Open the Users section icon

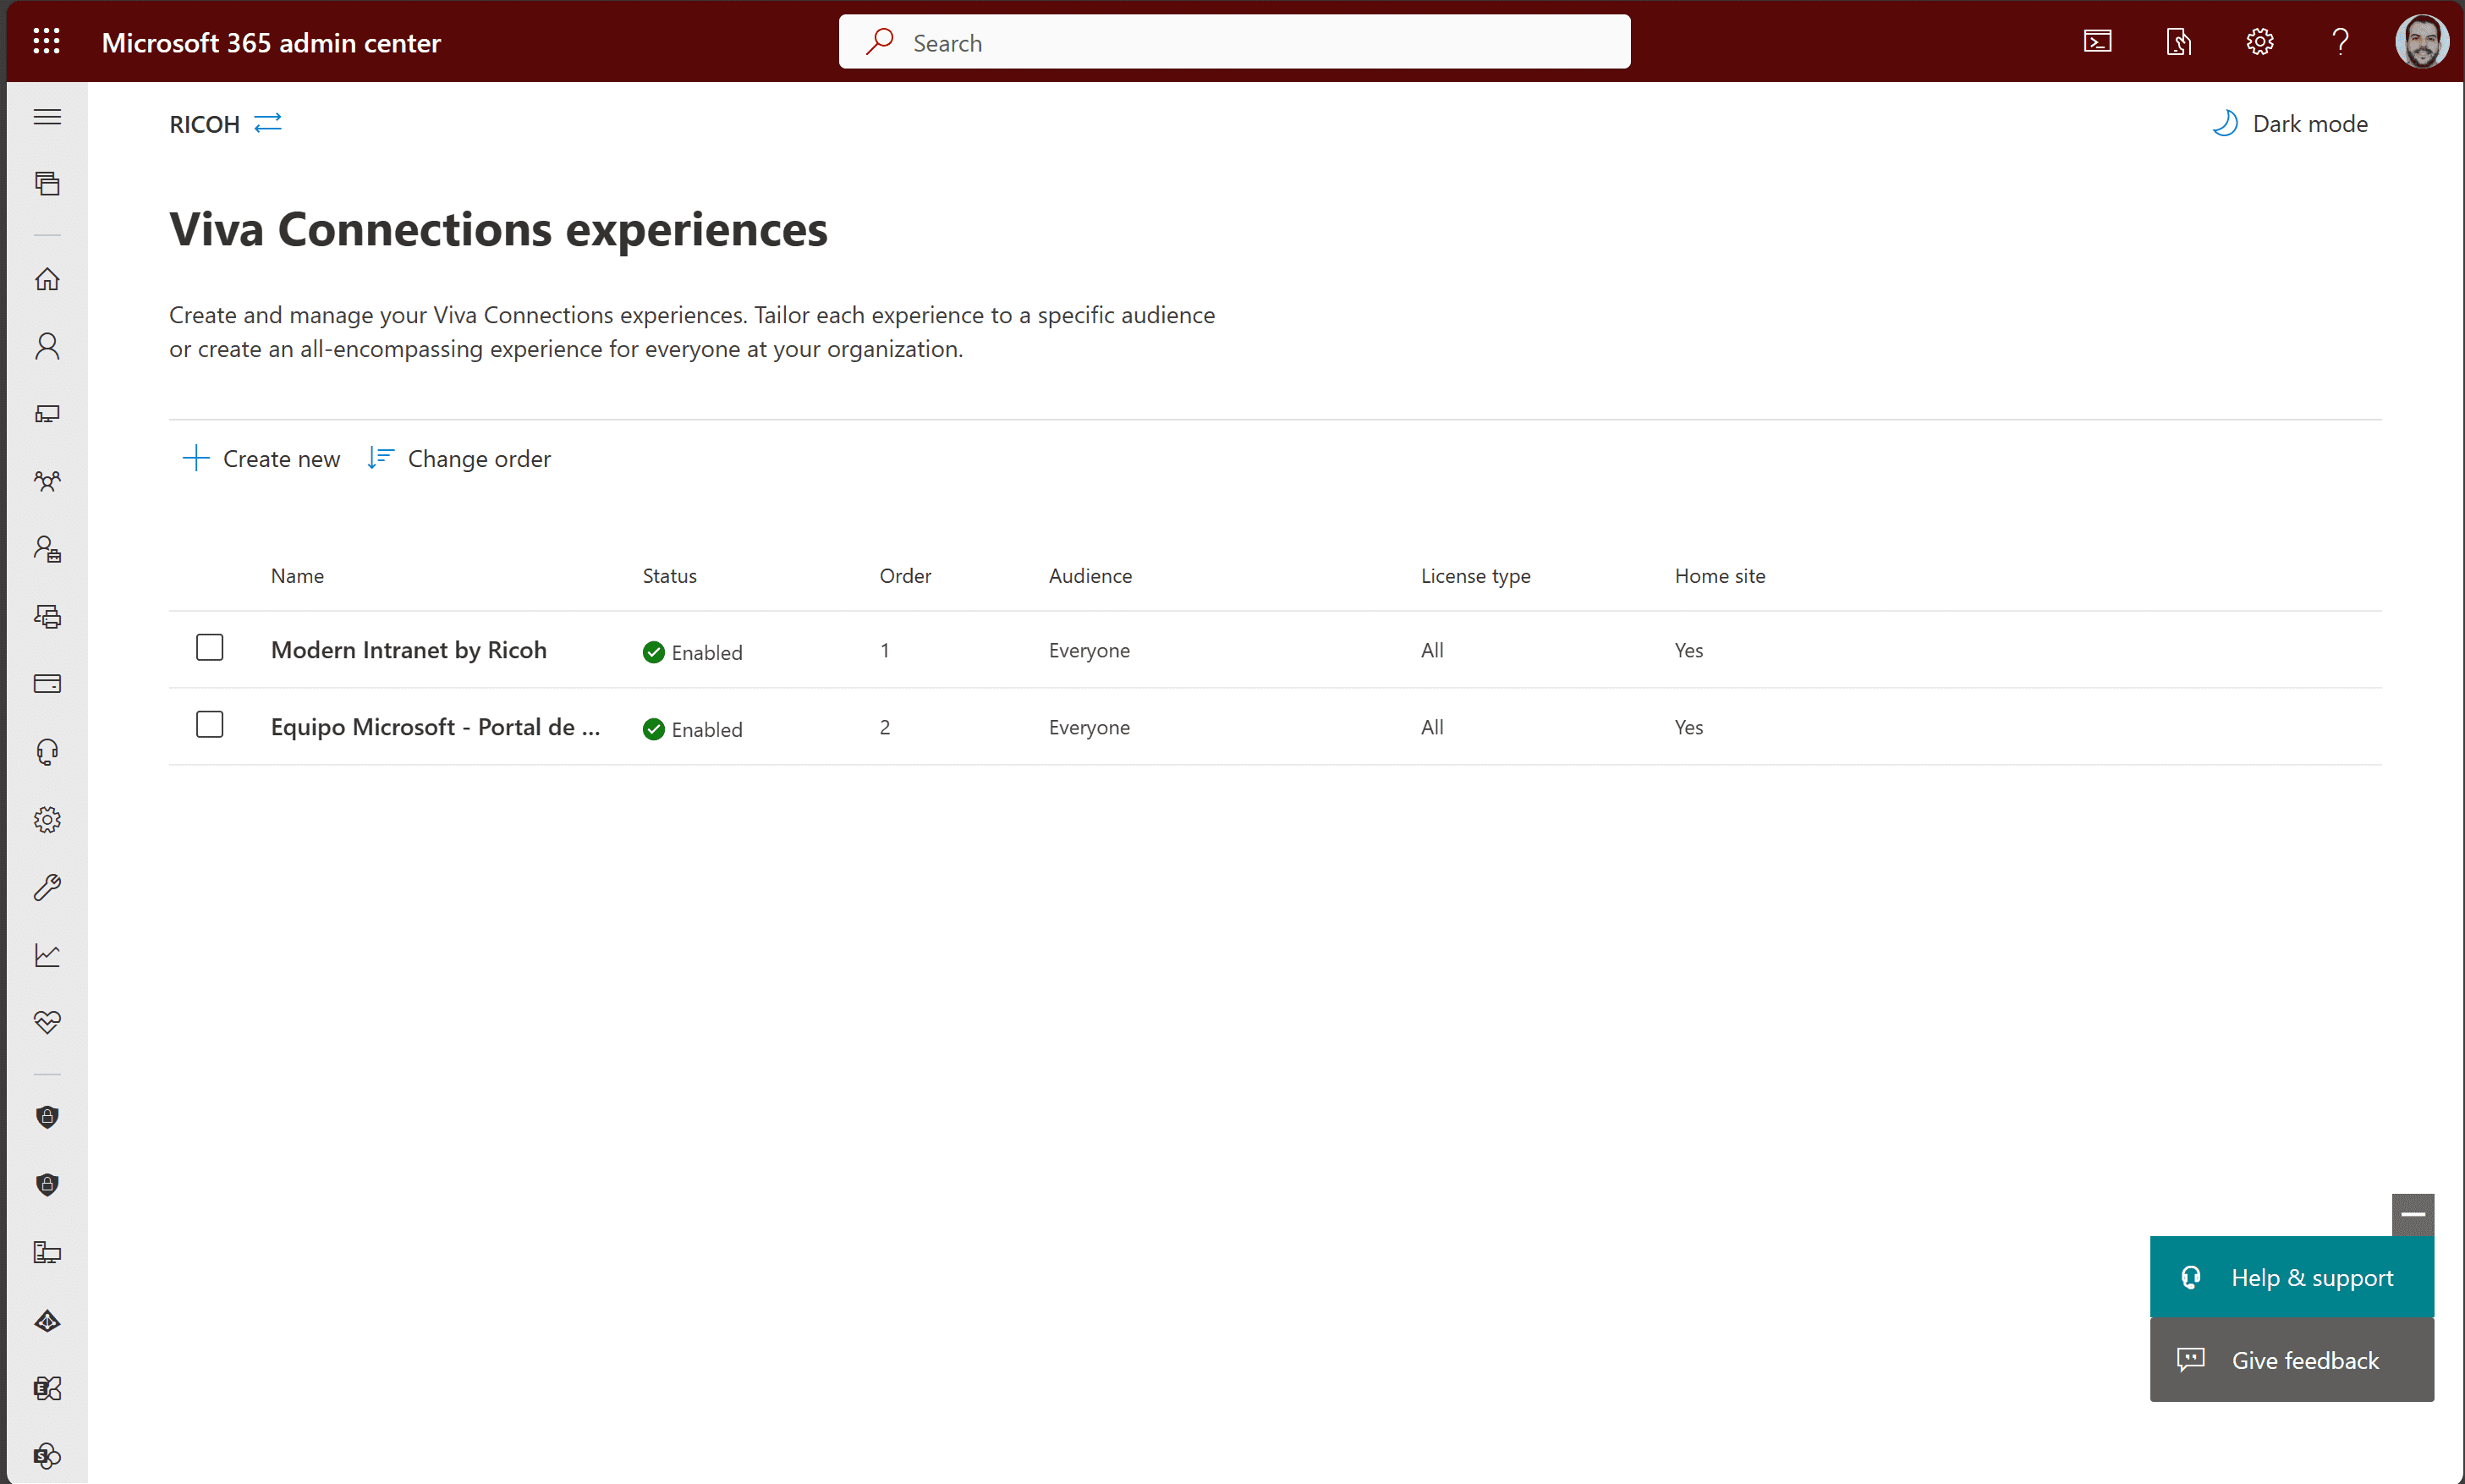[x=47, y=346]
